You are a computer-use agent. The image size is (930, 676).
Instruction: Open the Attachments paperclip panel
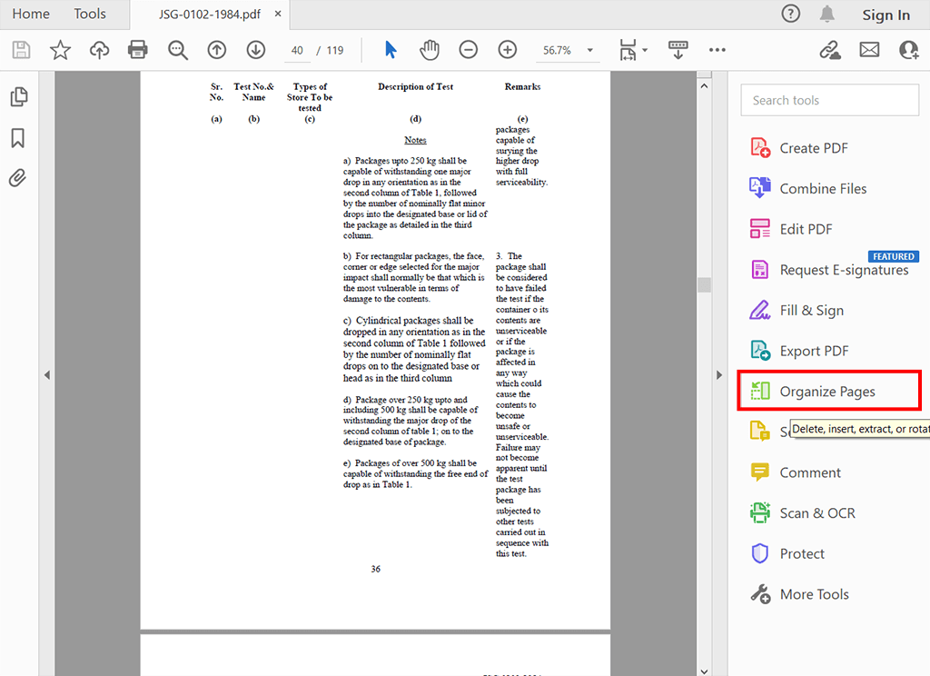click(x=17, y=178)
